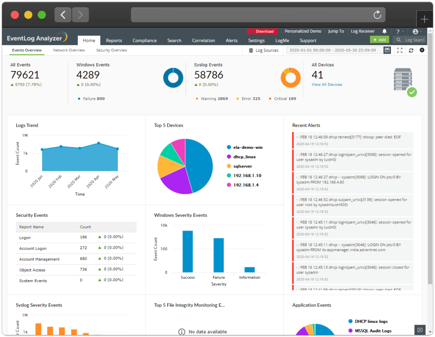Click the Error 325 legend entry

coord(248,99)
